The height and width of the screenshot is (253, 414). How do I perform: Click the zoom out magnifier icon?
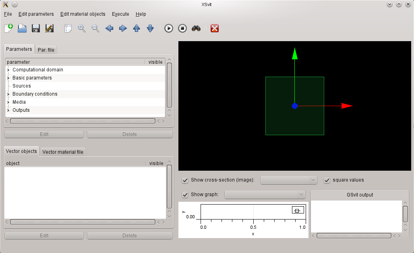tap(95, 28)
